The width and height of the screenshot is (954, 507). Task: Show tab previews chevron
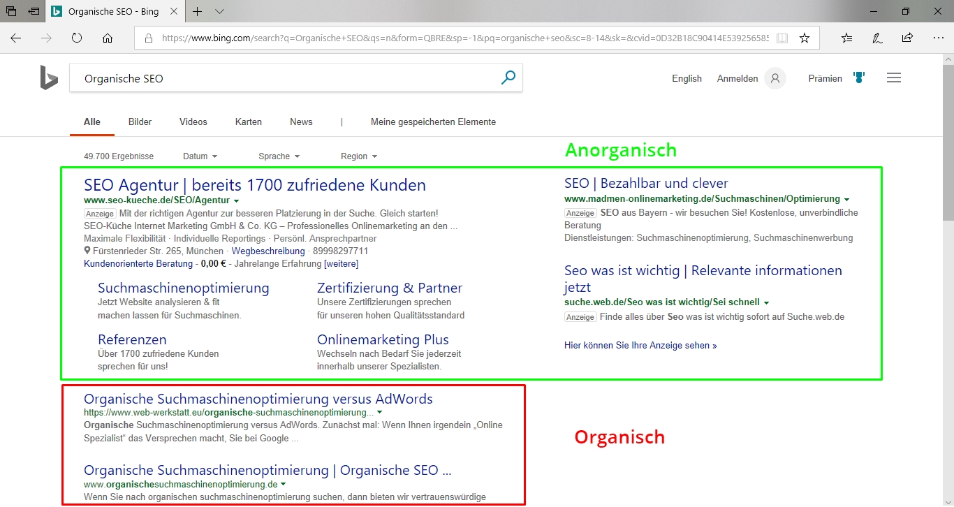click(219, 11)
